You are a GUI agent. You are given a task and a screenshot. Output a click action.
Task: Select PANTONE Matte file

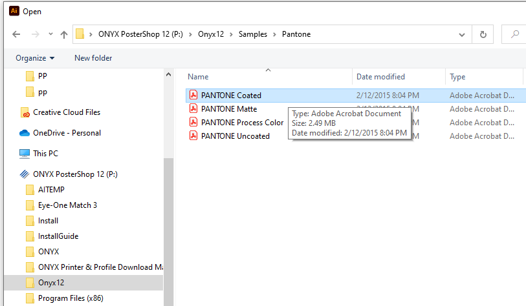229,109
